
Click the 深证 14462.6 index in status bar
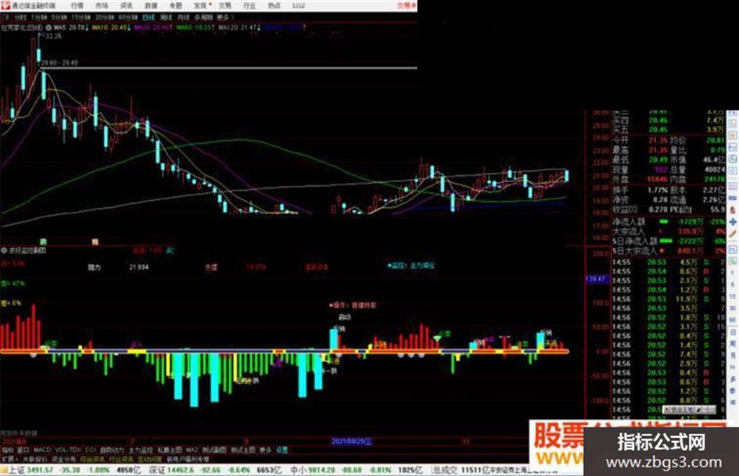(171, 471)
